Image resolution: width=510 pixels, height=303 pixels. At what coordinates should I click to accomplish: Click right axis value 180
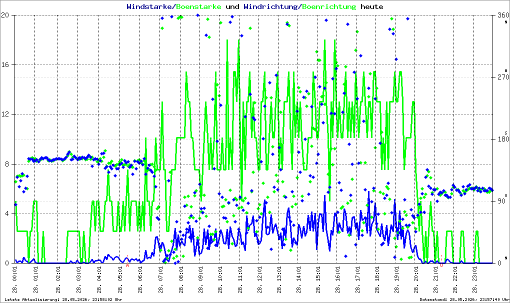[503, 139]
